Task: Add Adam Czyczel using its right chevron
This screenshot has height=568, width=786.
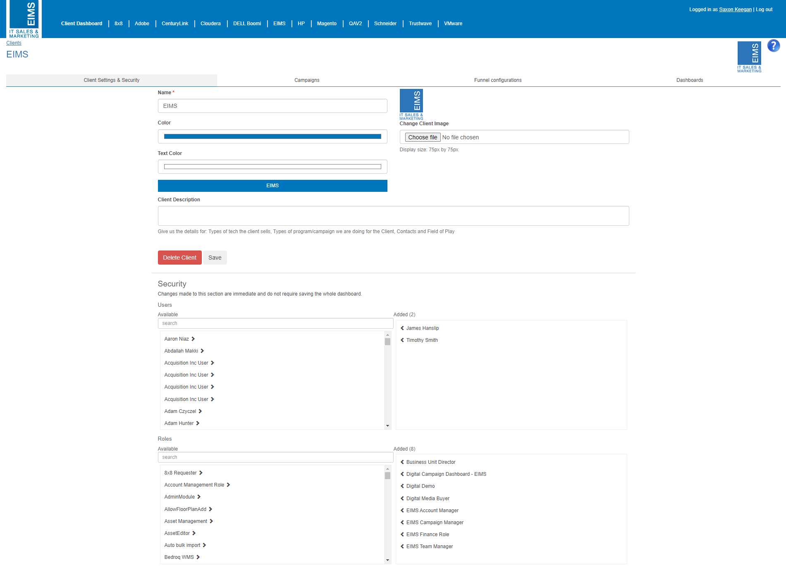Action: click(200, 411)
